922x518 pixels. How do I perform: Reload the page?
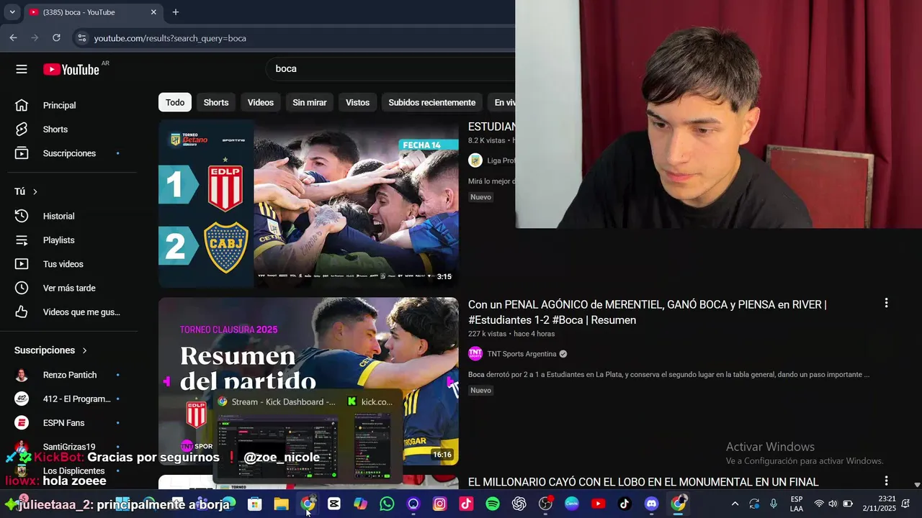pos(56,38)
